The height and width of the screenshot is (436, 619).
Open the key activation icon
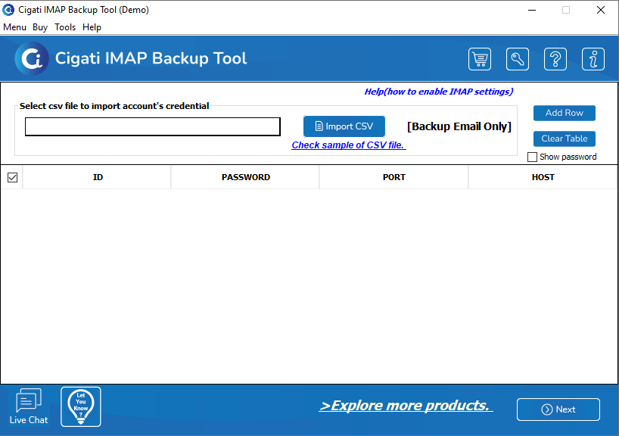[x=518, y=59]
